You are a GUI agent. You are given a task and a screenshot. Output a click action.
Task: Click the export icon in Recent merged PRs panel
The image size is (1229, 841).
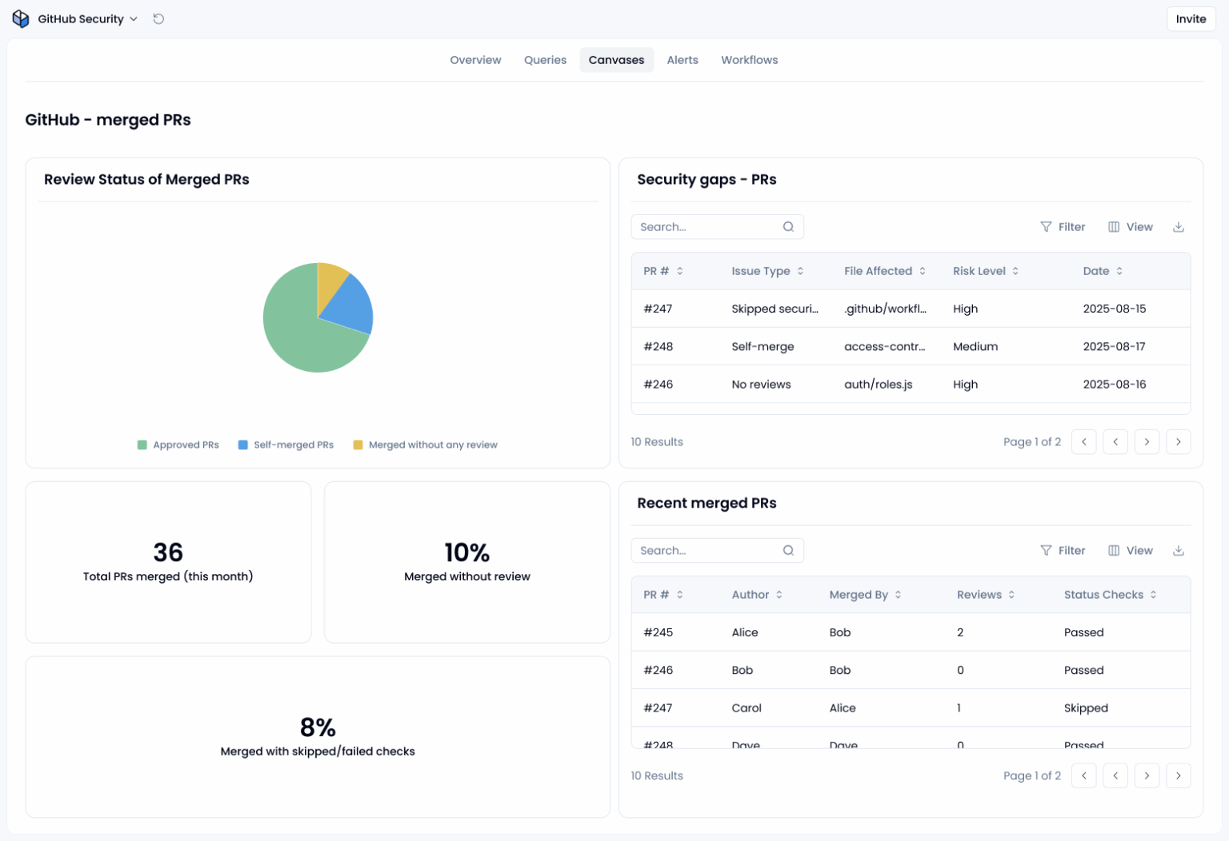tap(1179, 550)
